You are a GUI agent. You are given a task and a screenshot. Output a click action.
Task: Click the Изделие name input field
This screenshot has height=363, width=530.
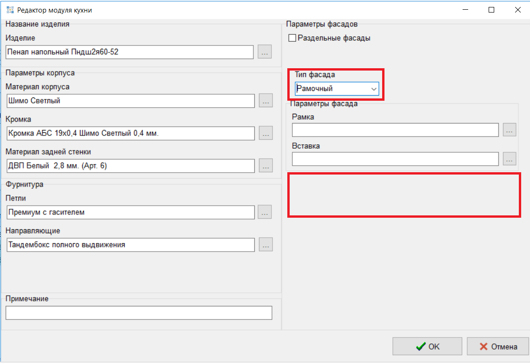[130, 52]
